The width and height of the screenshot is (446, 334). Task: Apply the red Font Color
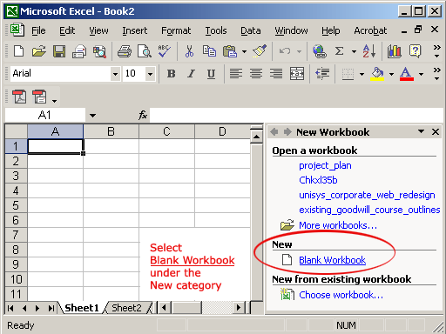pos(407,74)
